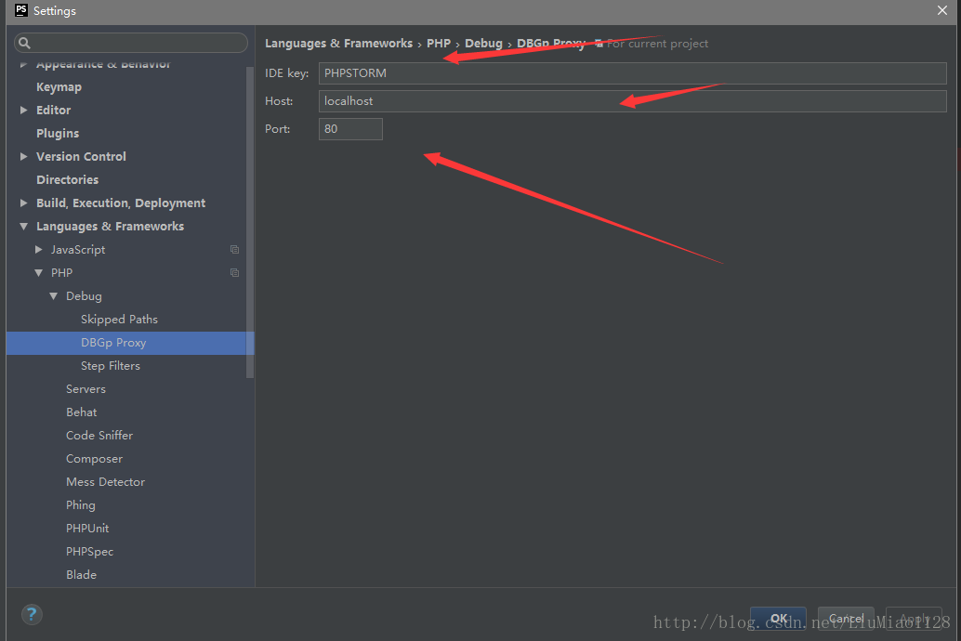Open the Behat settings page
This screenshot has height=641, width=961.
click(82, 412)
